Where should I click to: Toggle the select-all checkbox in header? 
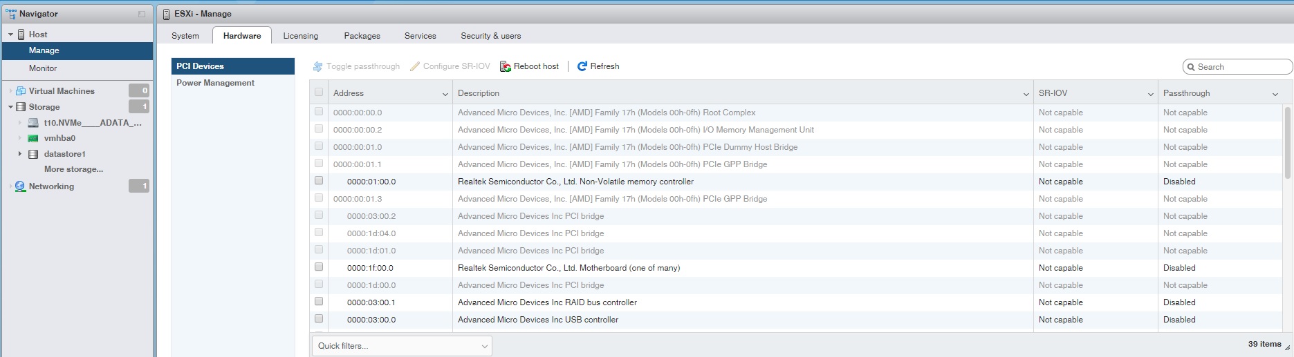point(319,93)
